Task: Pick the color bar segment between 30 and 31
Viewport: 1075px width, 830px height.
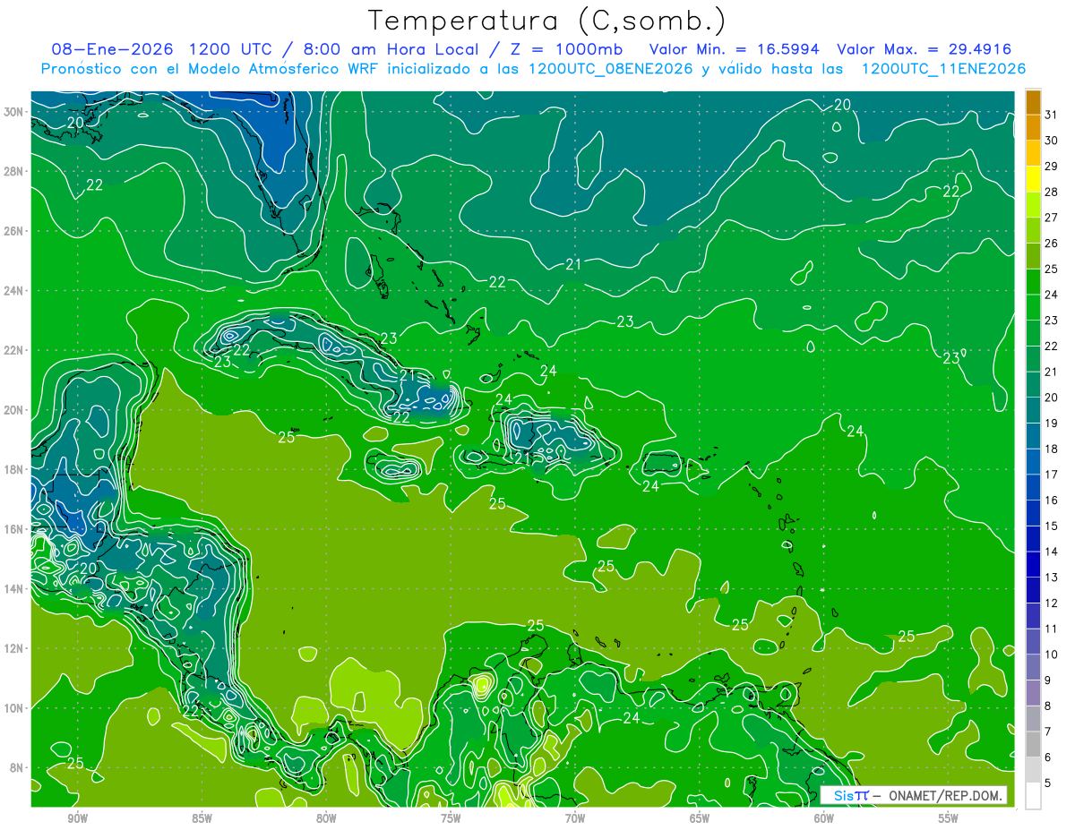Action: pos(1033,127)
